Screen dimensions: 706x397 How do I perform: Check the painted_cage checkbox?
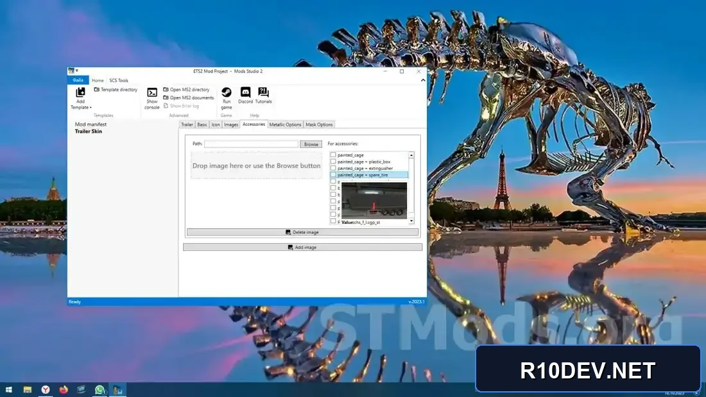pos(333,155)
